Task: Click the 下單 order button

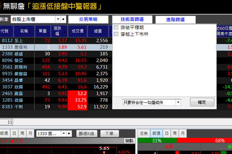Action: (109, 133)
